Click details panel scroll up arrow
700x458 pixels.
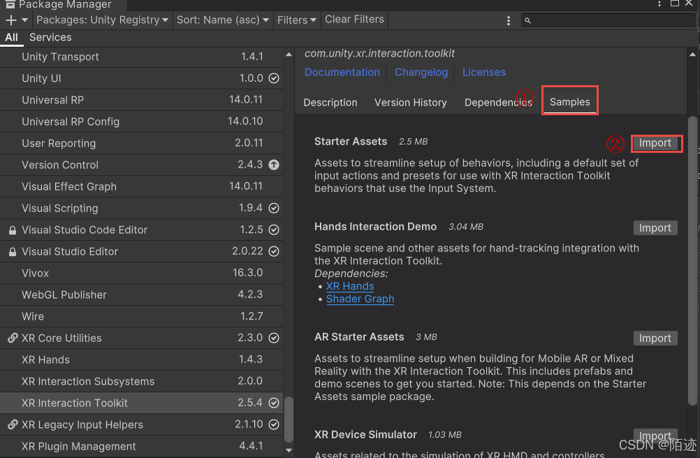(692, 54)
